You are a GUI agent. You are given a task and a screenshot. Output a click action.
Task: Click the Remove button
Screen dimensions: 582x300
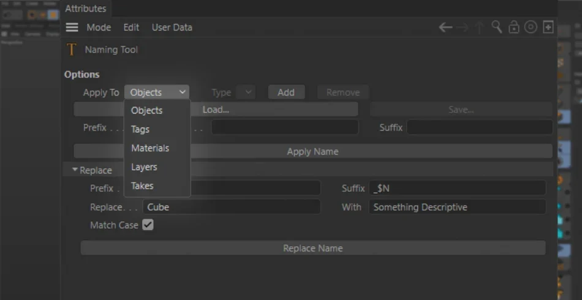click(343, 92)
